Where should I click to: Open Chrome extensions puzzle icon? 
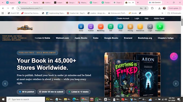pyautogui.click(x=152, y=8)
